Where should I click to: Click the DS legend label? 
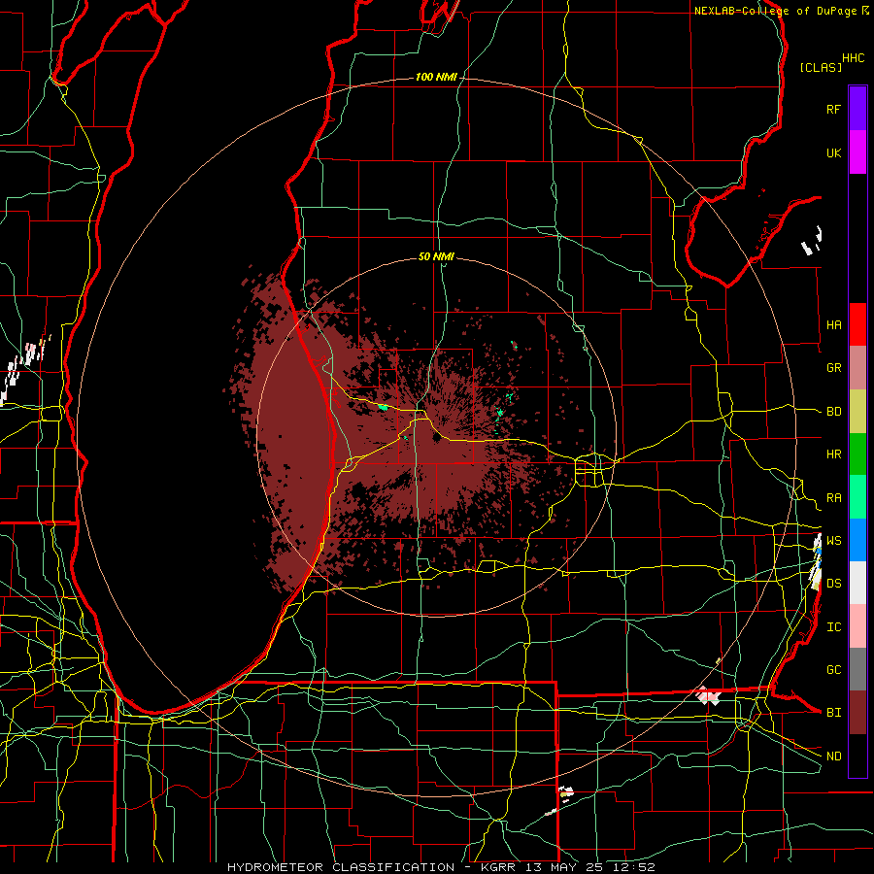[834, 584]
